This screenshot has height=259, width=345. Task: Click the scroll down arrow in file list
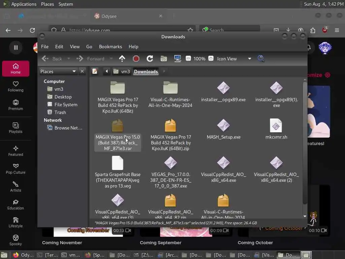(x=305, y=216)
